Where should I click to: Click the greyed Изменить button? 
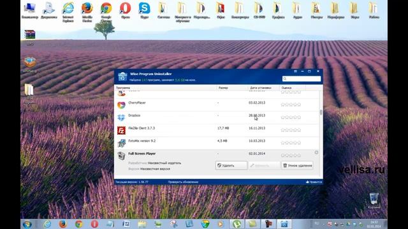coord(264,165)
